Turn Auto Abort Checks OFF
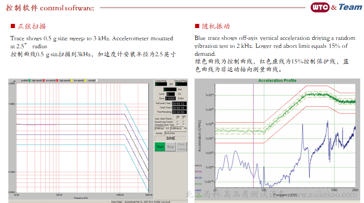This screenshot has width=364, height=203. pyautogui.click(x=184, y=118)
